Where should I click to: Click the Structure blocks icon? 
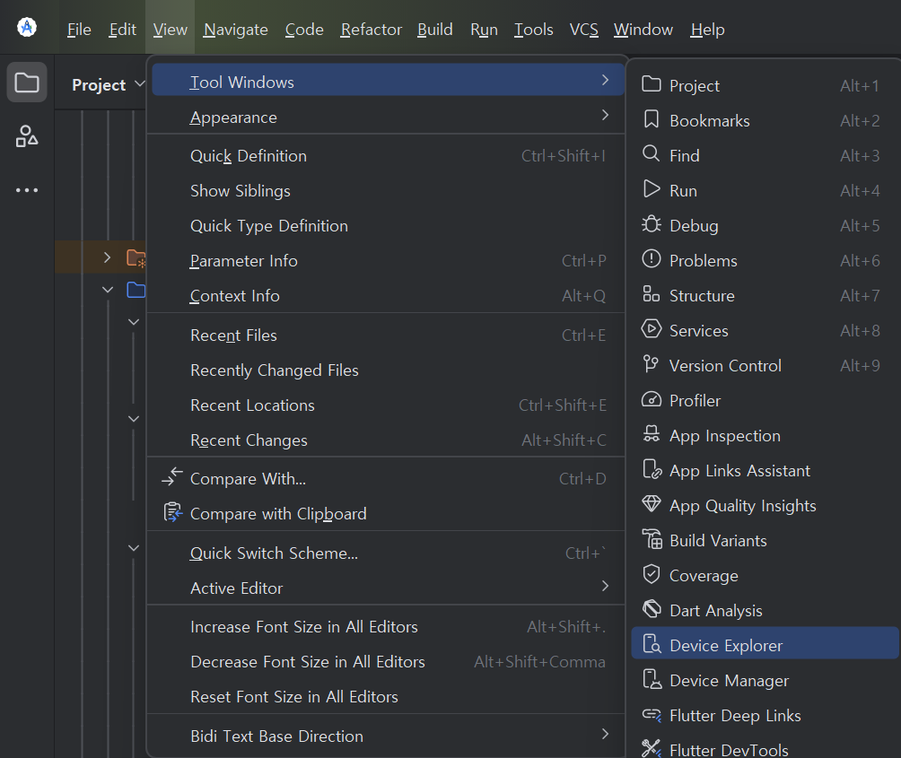[651, 294]
